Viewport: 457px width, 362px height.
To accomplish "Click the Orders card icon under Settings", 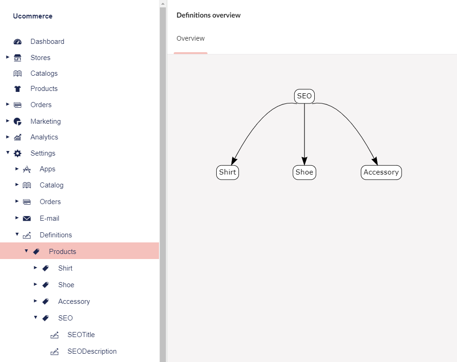I will (x=27, y=202).
